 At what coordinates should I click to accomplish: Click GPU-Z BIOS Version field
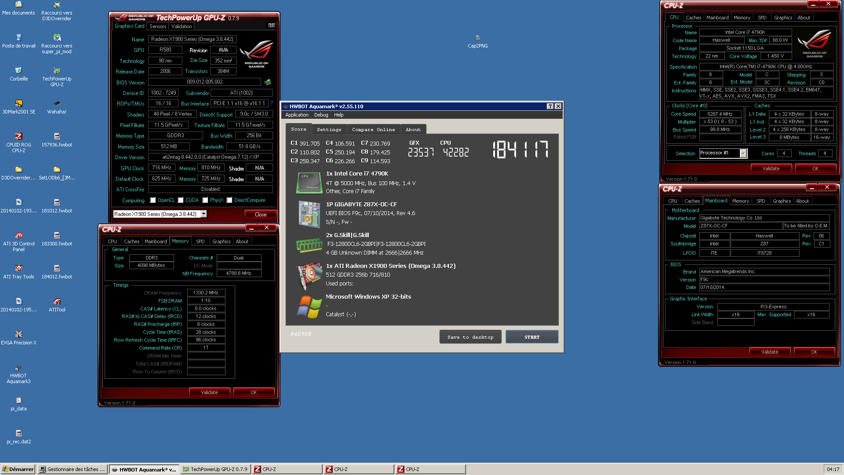point(204,82)
